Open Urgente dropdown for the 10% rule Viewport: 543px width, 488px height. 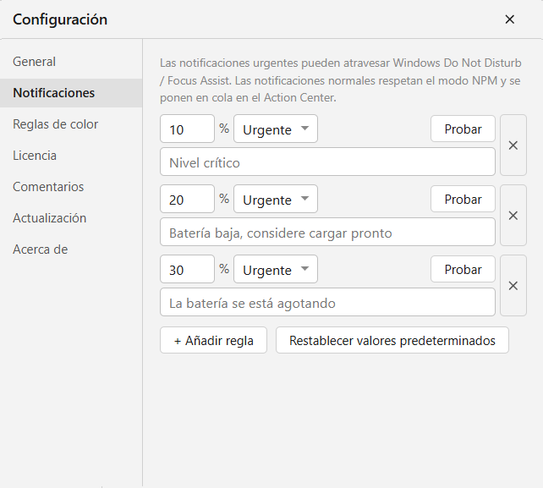(276, 129)
